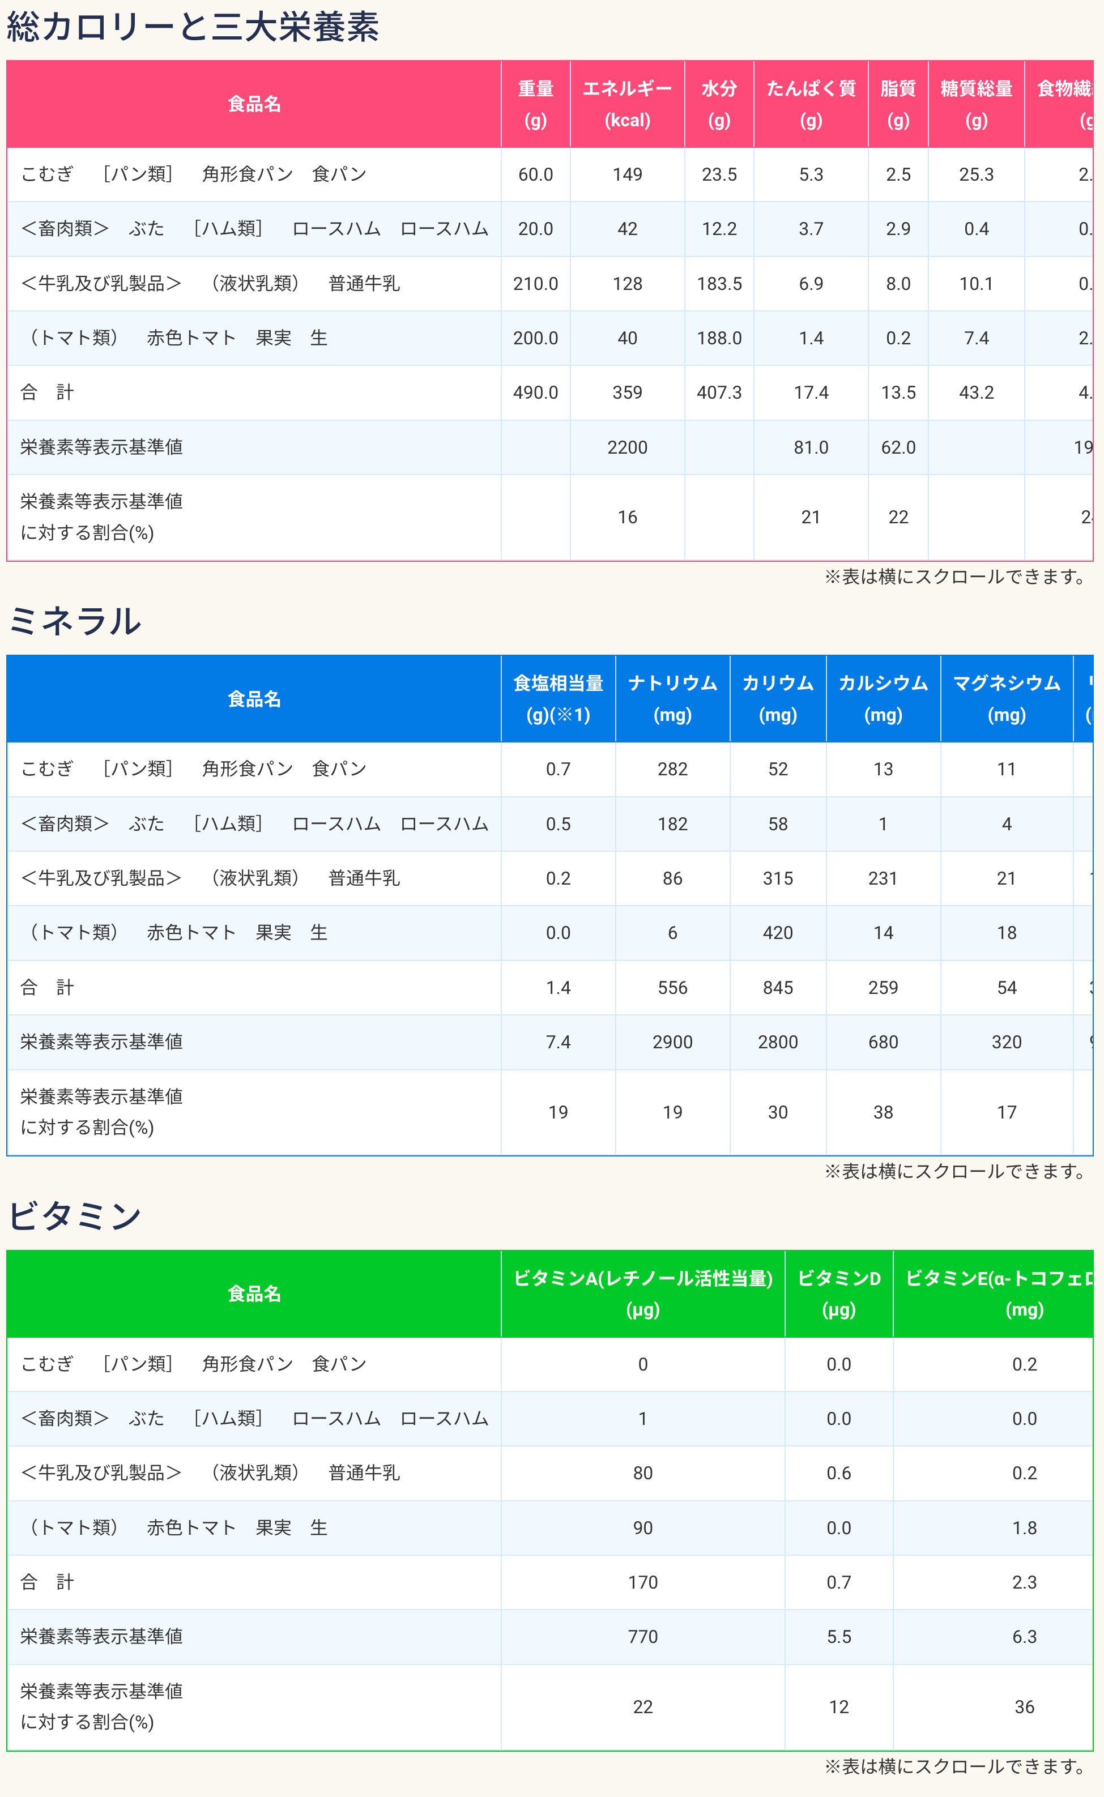Click total energy value 359

pyautogui.click(x=627, y=392)
